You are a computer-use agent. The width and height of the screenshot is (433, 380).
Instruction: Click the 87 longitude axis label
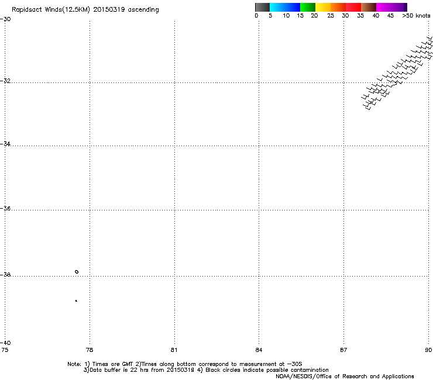click(343, 350)
